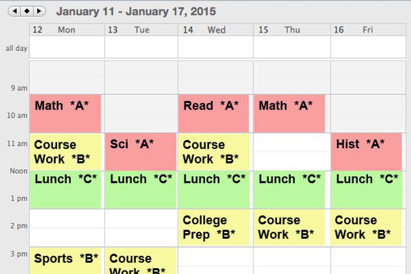Click the Fri 16 day header
The height and width of the screenshot is (274, 411).
click(367, 30)
